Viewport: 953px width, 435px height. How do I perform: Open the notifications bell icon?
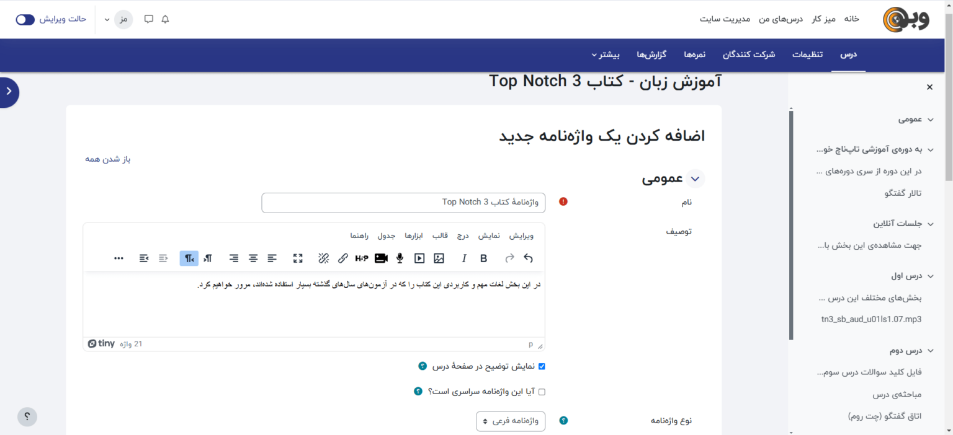(x=165, y=19)
